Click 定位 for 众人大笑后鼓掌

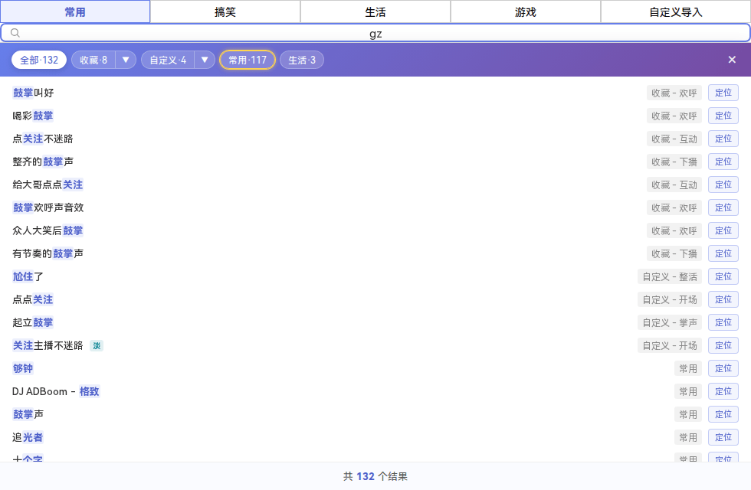(x=723, y=230)
